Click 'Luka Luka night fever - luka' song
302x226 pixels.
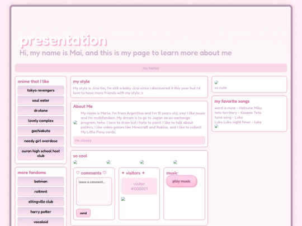coord(238,122)
